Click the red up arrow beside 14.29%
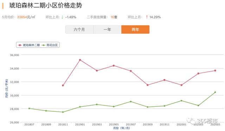Viewport: 225px width, 131px height. (147, 17)
